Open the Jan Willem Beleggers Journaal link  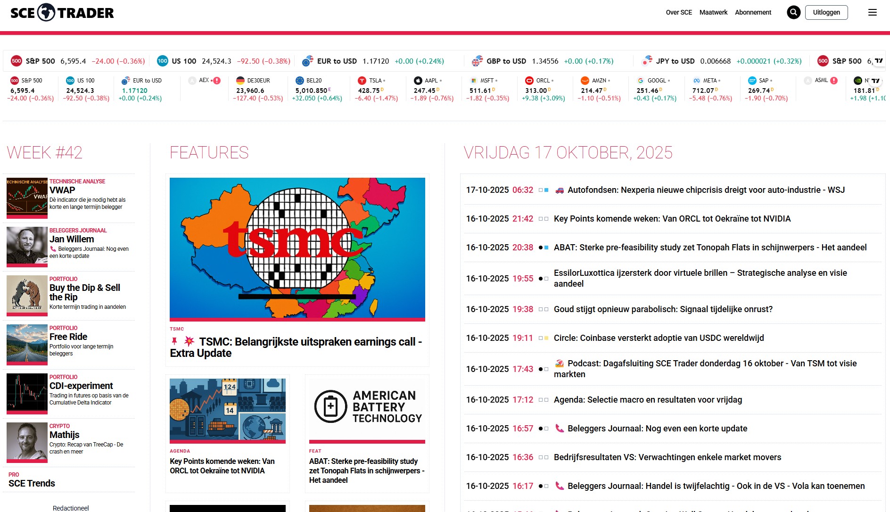[72, 239]
